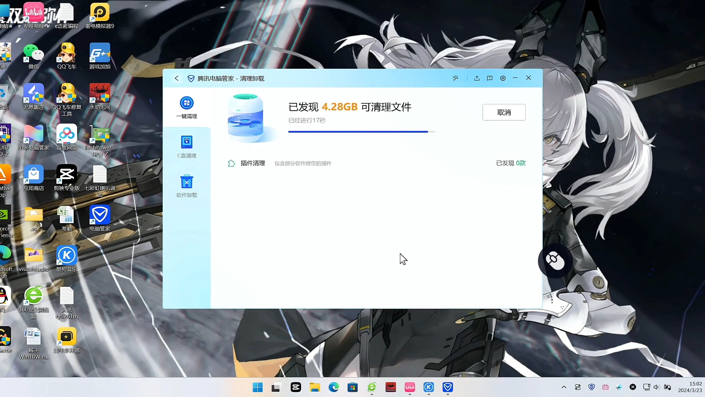
Task: Click the 插件清理 row label
Action: pyautogui.click(x=253, y=163)
